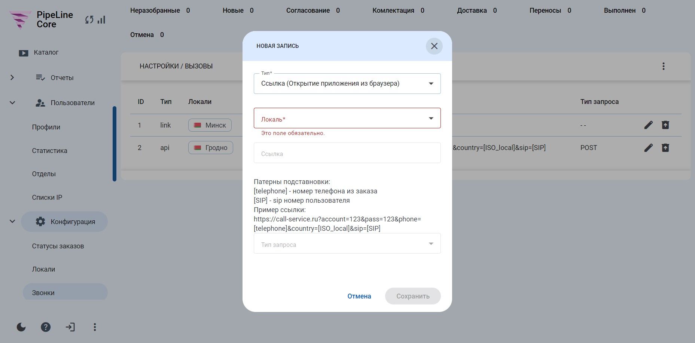Open the settings panel three-dot menu
This screenshot has width=695, height=343.
point(663,66)
